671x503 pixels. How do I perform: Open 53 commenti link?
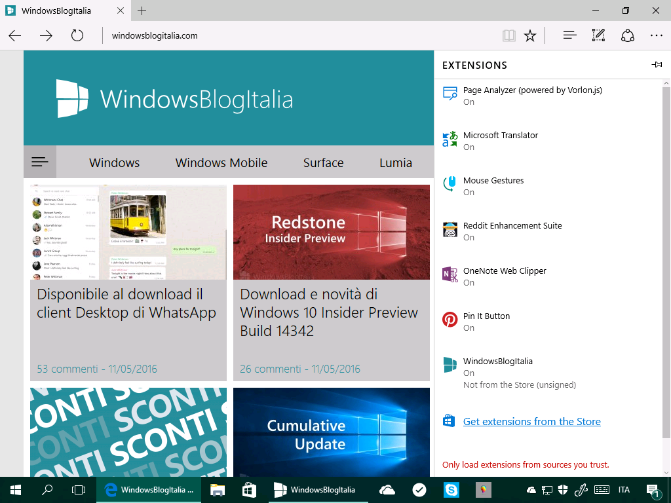tap(67, 369)
